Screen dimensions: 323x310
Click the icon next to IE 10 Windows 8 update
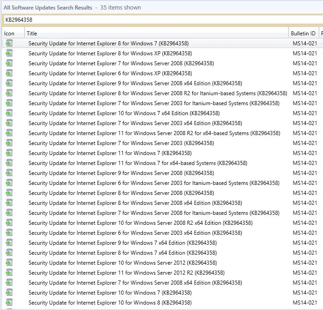click(x=9, y=302)
